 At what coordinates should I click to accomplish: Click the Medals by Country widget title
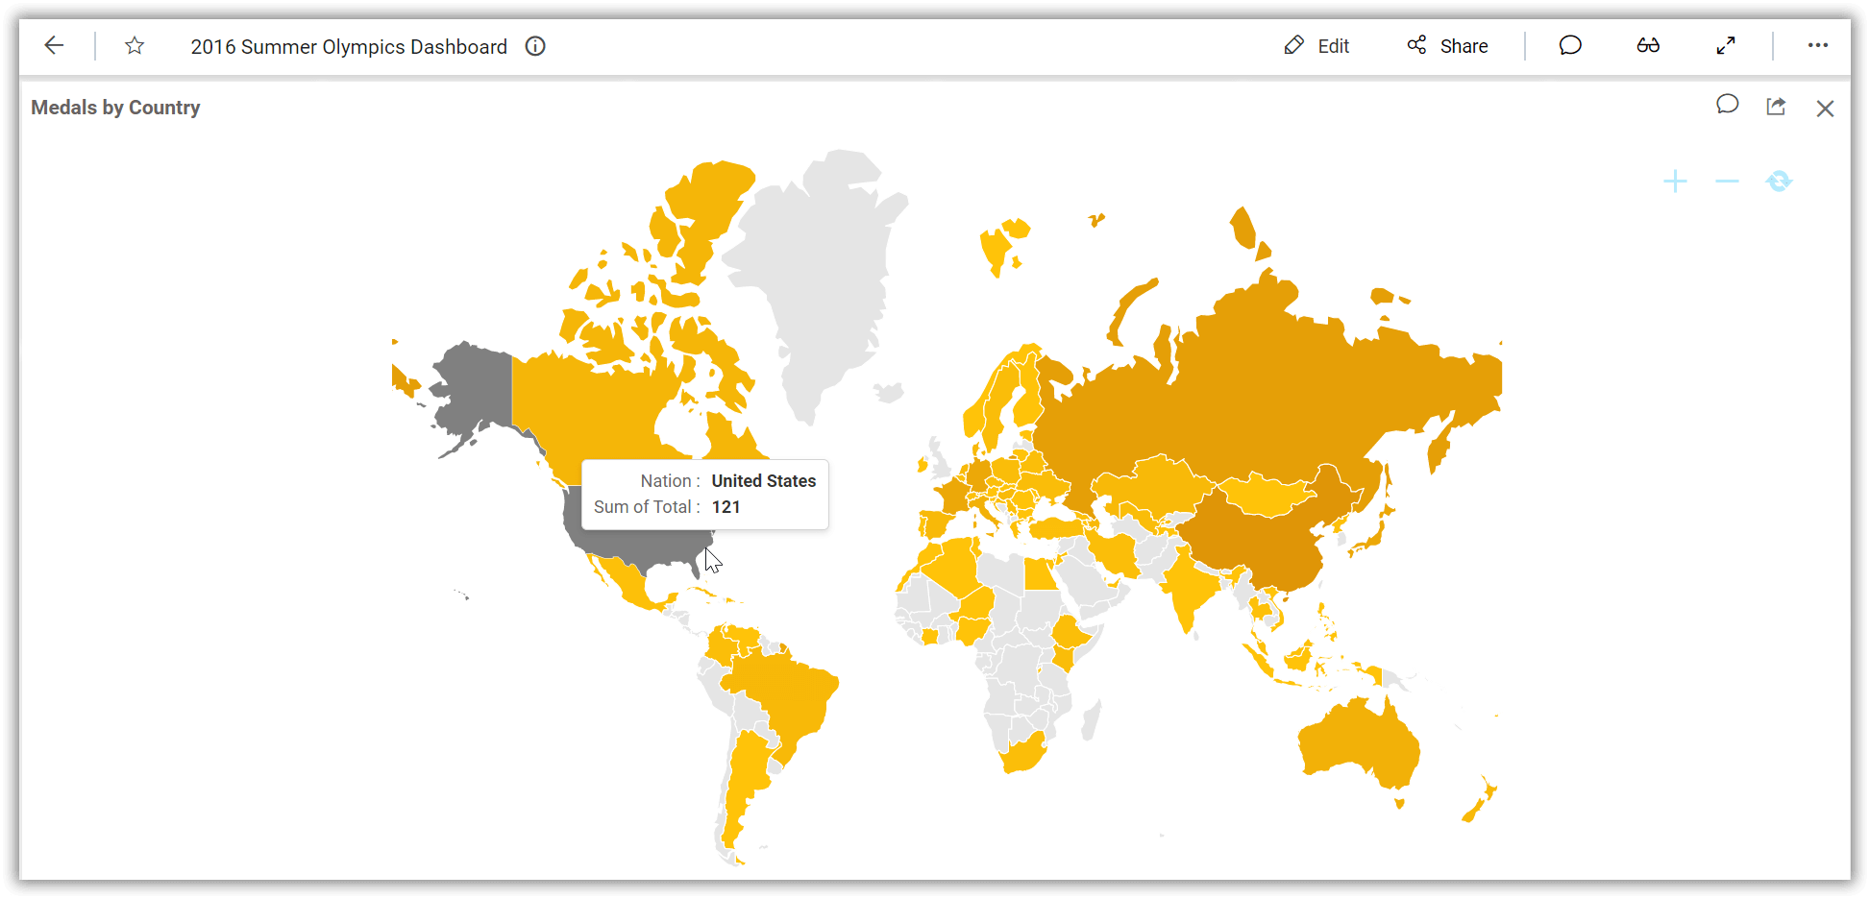(115, 107)
